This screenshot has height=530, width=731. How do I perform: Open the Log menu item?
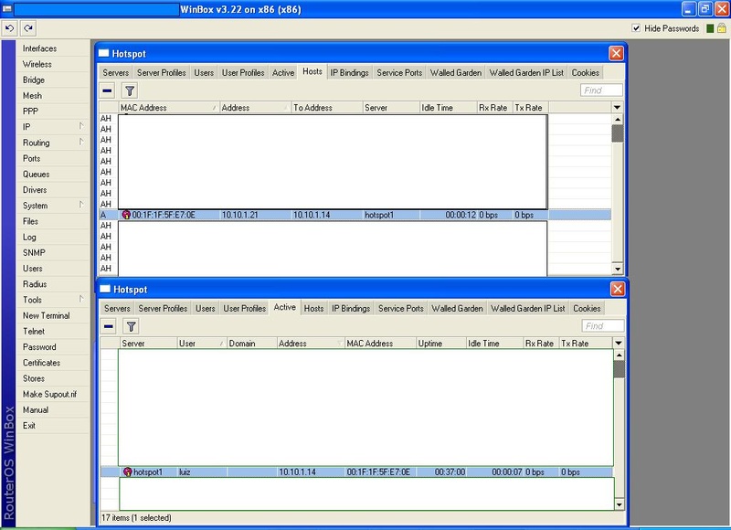tap(29, 237)
